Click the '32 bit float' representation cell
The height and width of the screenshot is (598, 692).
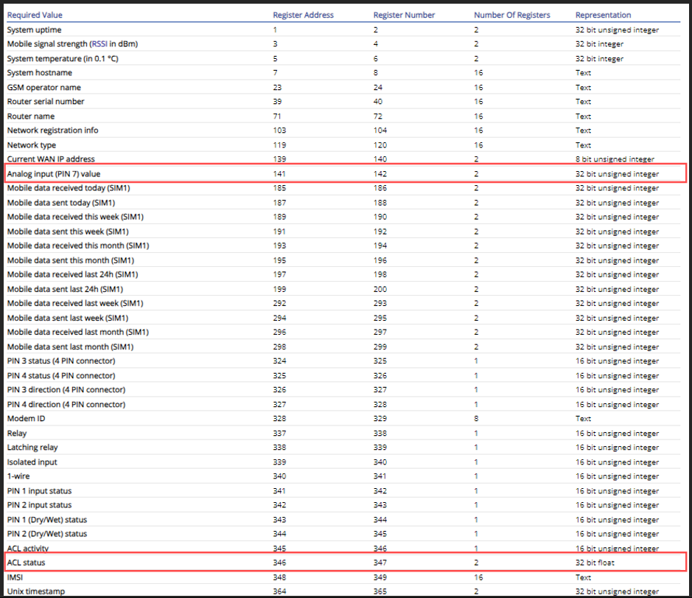(595, 563)
